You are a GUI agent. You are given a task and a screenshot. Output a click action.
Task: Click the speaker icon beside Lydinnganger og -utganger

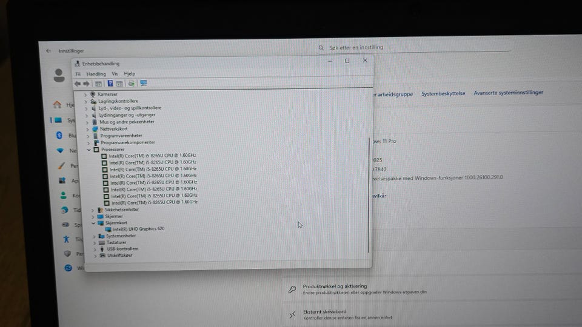pos(94,115)
